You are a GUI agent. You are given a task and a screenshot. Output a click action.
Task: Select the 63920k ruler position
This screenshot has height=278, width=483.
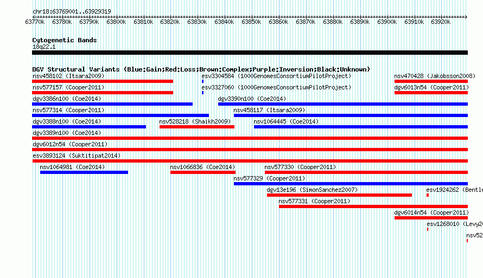tap(441, 22)
